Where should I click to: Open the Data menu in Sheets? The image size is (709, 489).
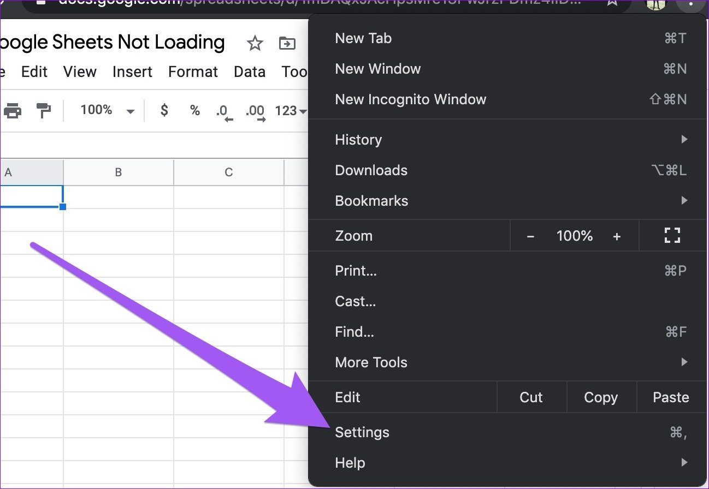click(x=250, y=71)
